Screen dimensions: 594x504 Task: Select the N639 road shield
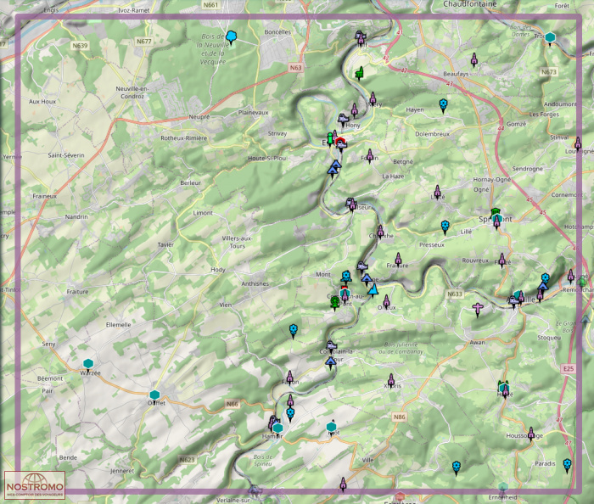[x=80, y=46]
